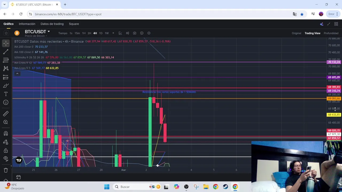The width and height of the screenshot is (342, 192).
Task: Open the Datos de trading tab
Action: pyautogui.click(x=52, y=24)
